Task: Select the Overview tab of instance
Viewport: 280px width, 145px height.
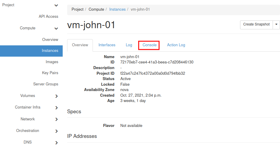Action: [80, 45]
